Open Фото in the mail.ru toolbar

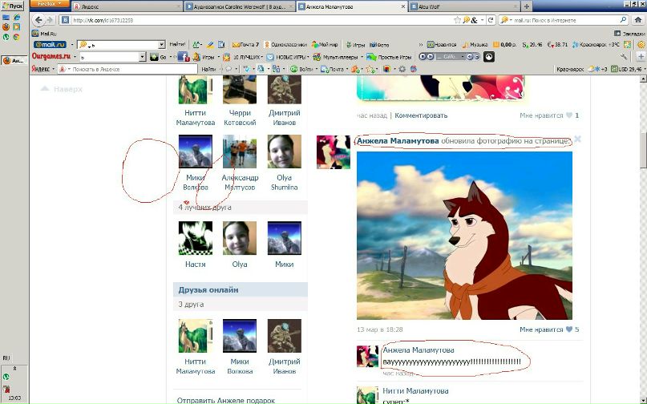tap(379, 45)
